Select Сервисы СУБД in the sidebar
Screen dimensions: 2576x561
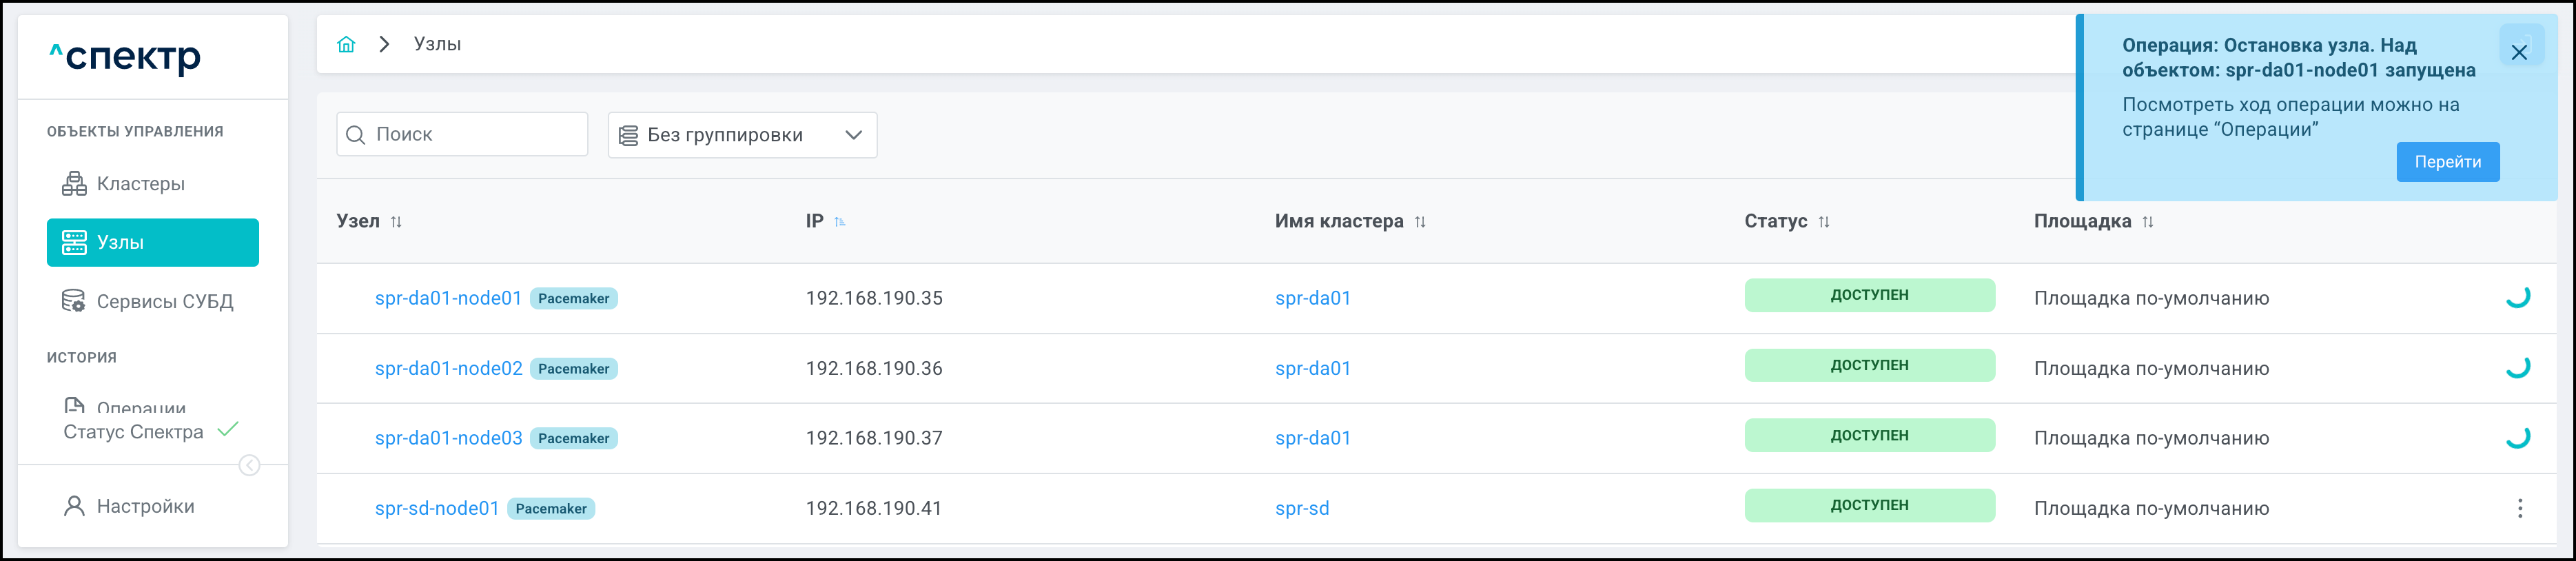pos(164,302)
